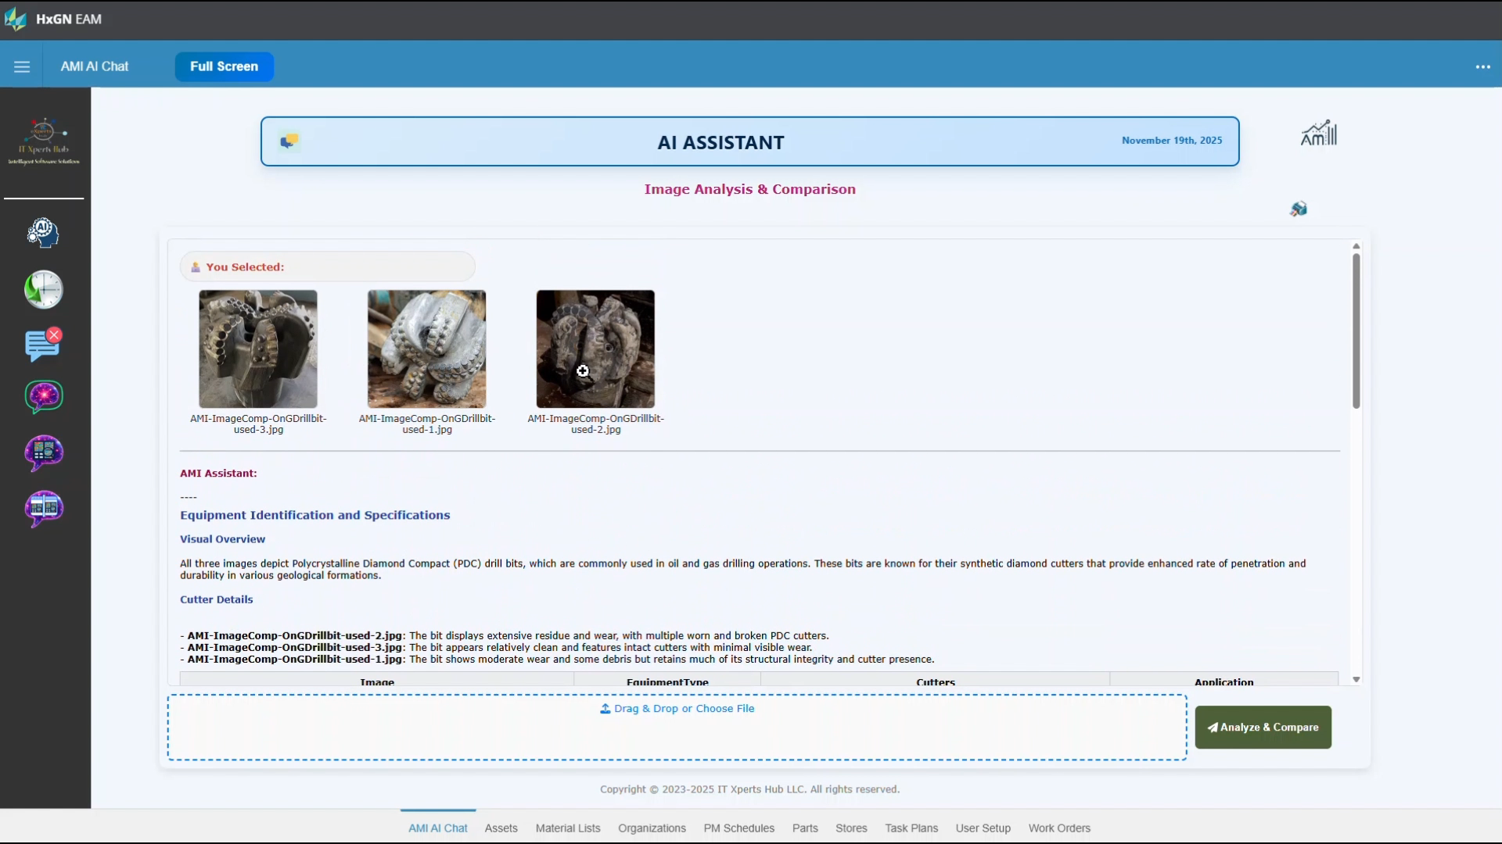Clear chat using the delete-conversation icon
This screenshot has height=844, width=1502.
(x=43, y=345)
